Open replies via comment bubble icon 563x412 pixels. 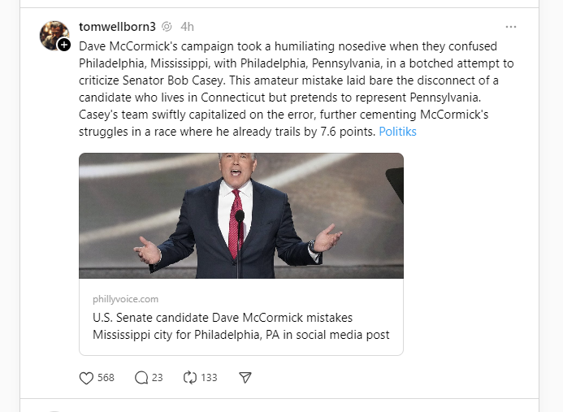tap(141, 378)
